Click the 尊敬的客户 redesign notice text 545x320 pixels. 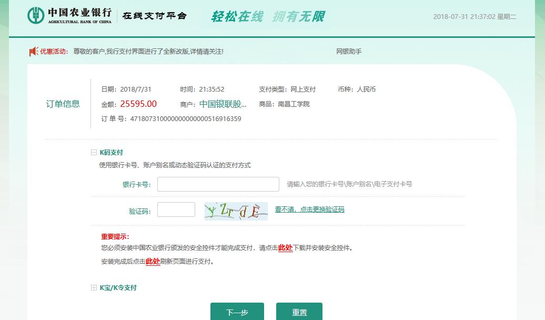pyautogui.click(x=148, y=52)
